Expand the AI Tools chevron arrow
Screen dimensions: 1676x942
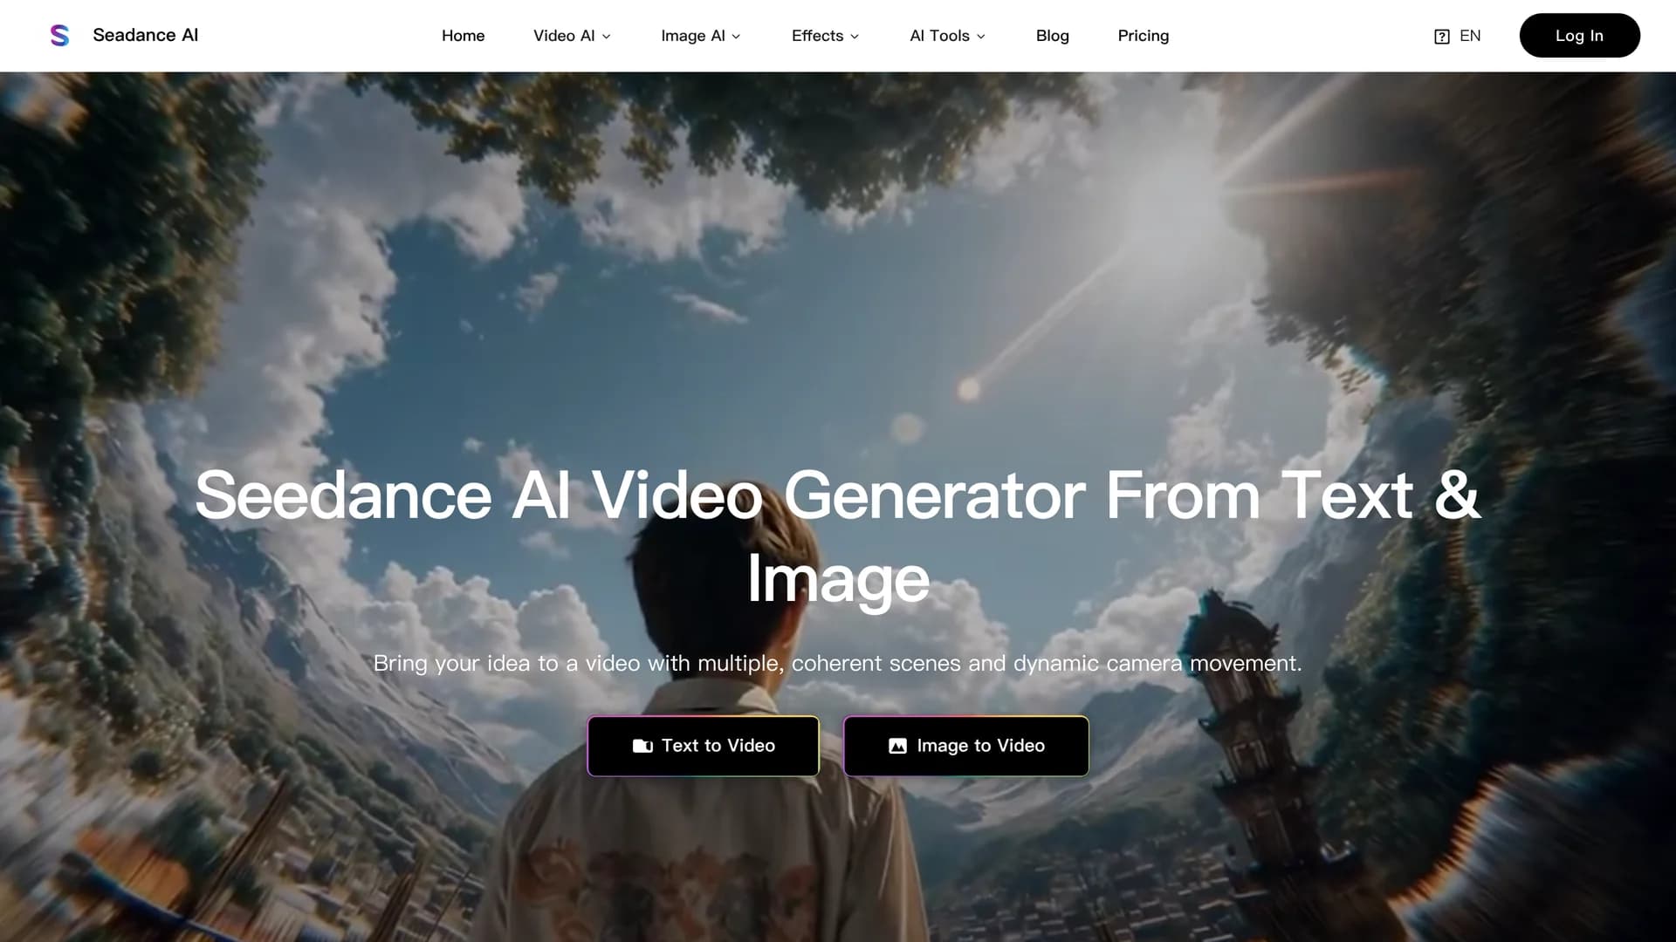981,37
